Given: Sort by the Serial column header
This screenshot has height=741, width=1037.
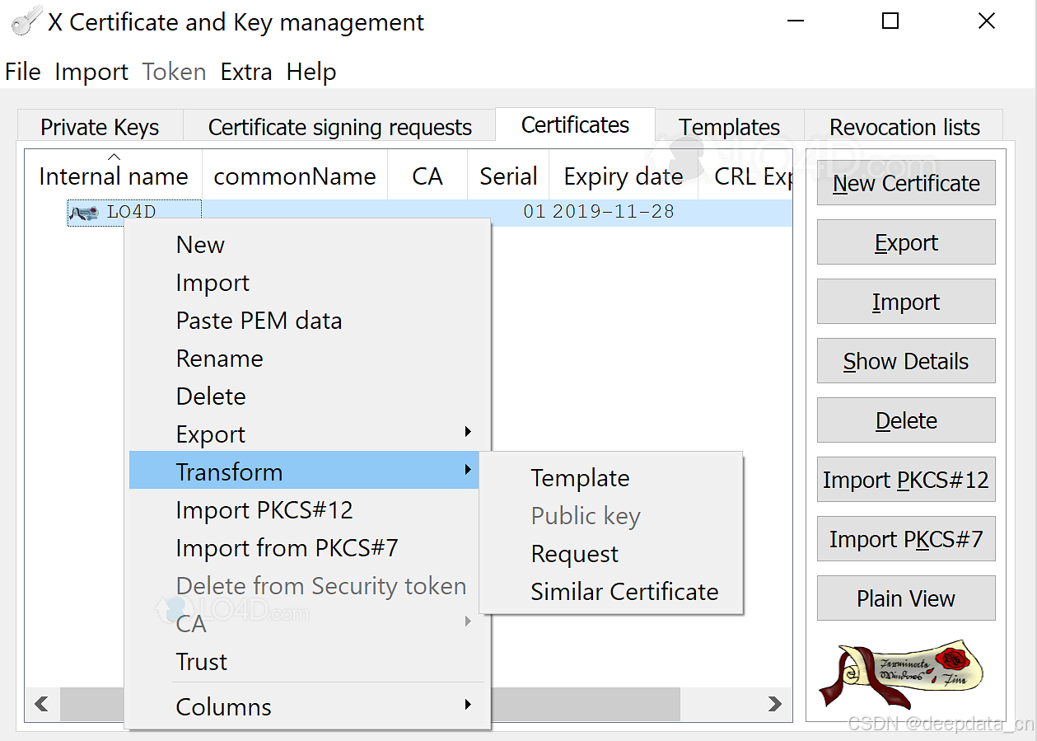Looking at the screenshot, I should point(508,176).
